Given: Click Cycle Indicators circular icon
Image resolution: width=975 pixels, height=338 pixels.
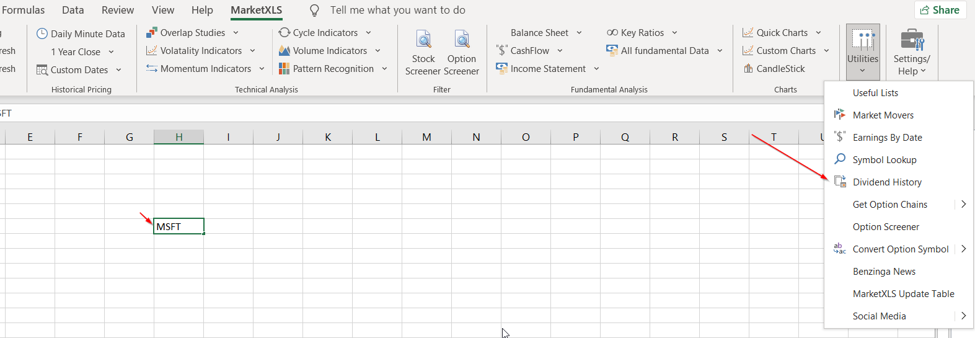Looking at the screenshot, I should (285, 32).
